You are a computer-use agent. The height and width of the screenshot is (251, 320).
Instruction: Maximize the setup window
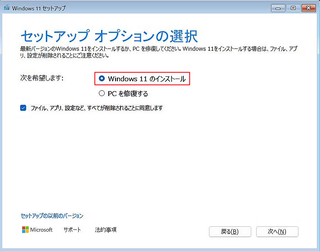click(x=293, y=8)
